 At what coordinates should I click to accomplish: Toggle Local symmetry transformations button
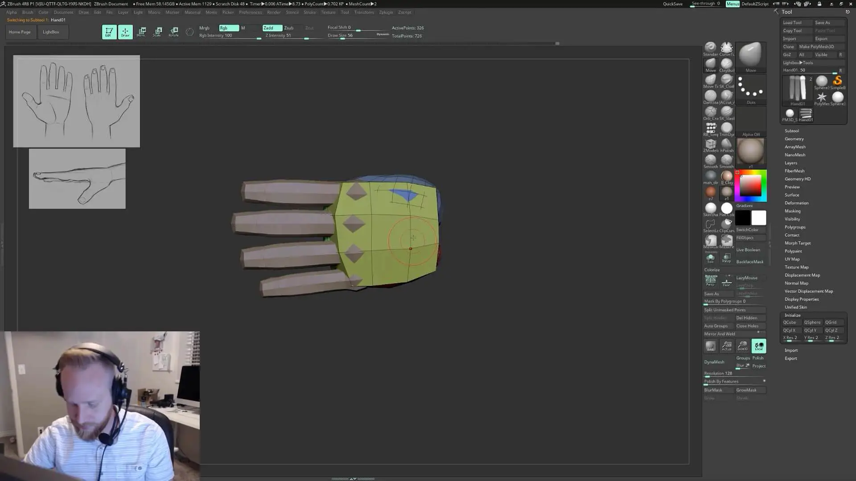759,346
